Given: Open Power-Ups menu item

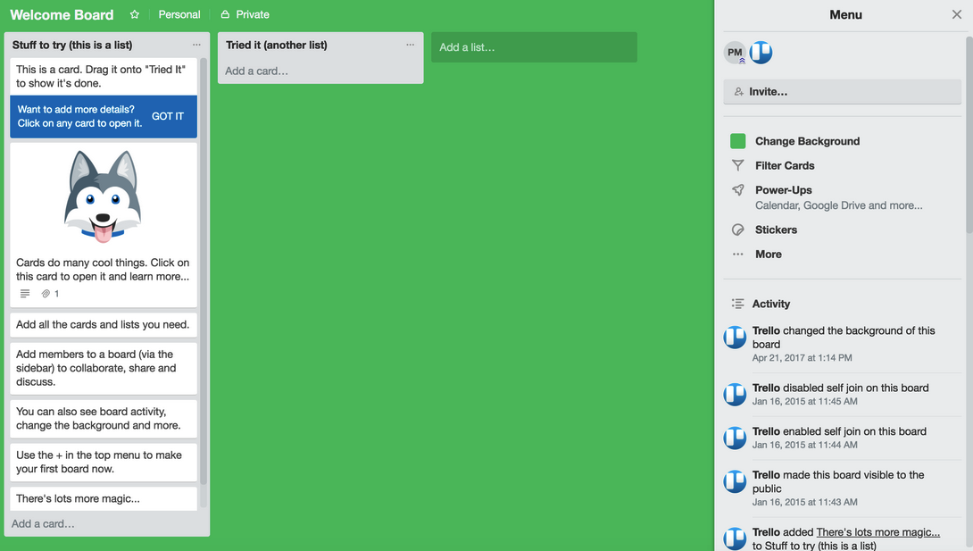Looking at the screenshot, I should click(783, 190).
